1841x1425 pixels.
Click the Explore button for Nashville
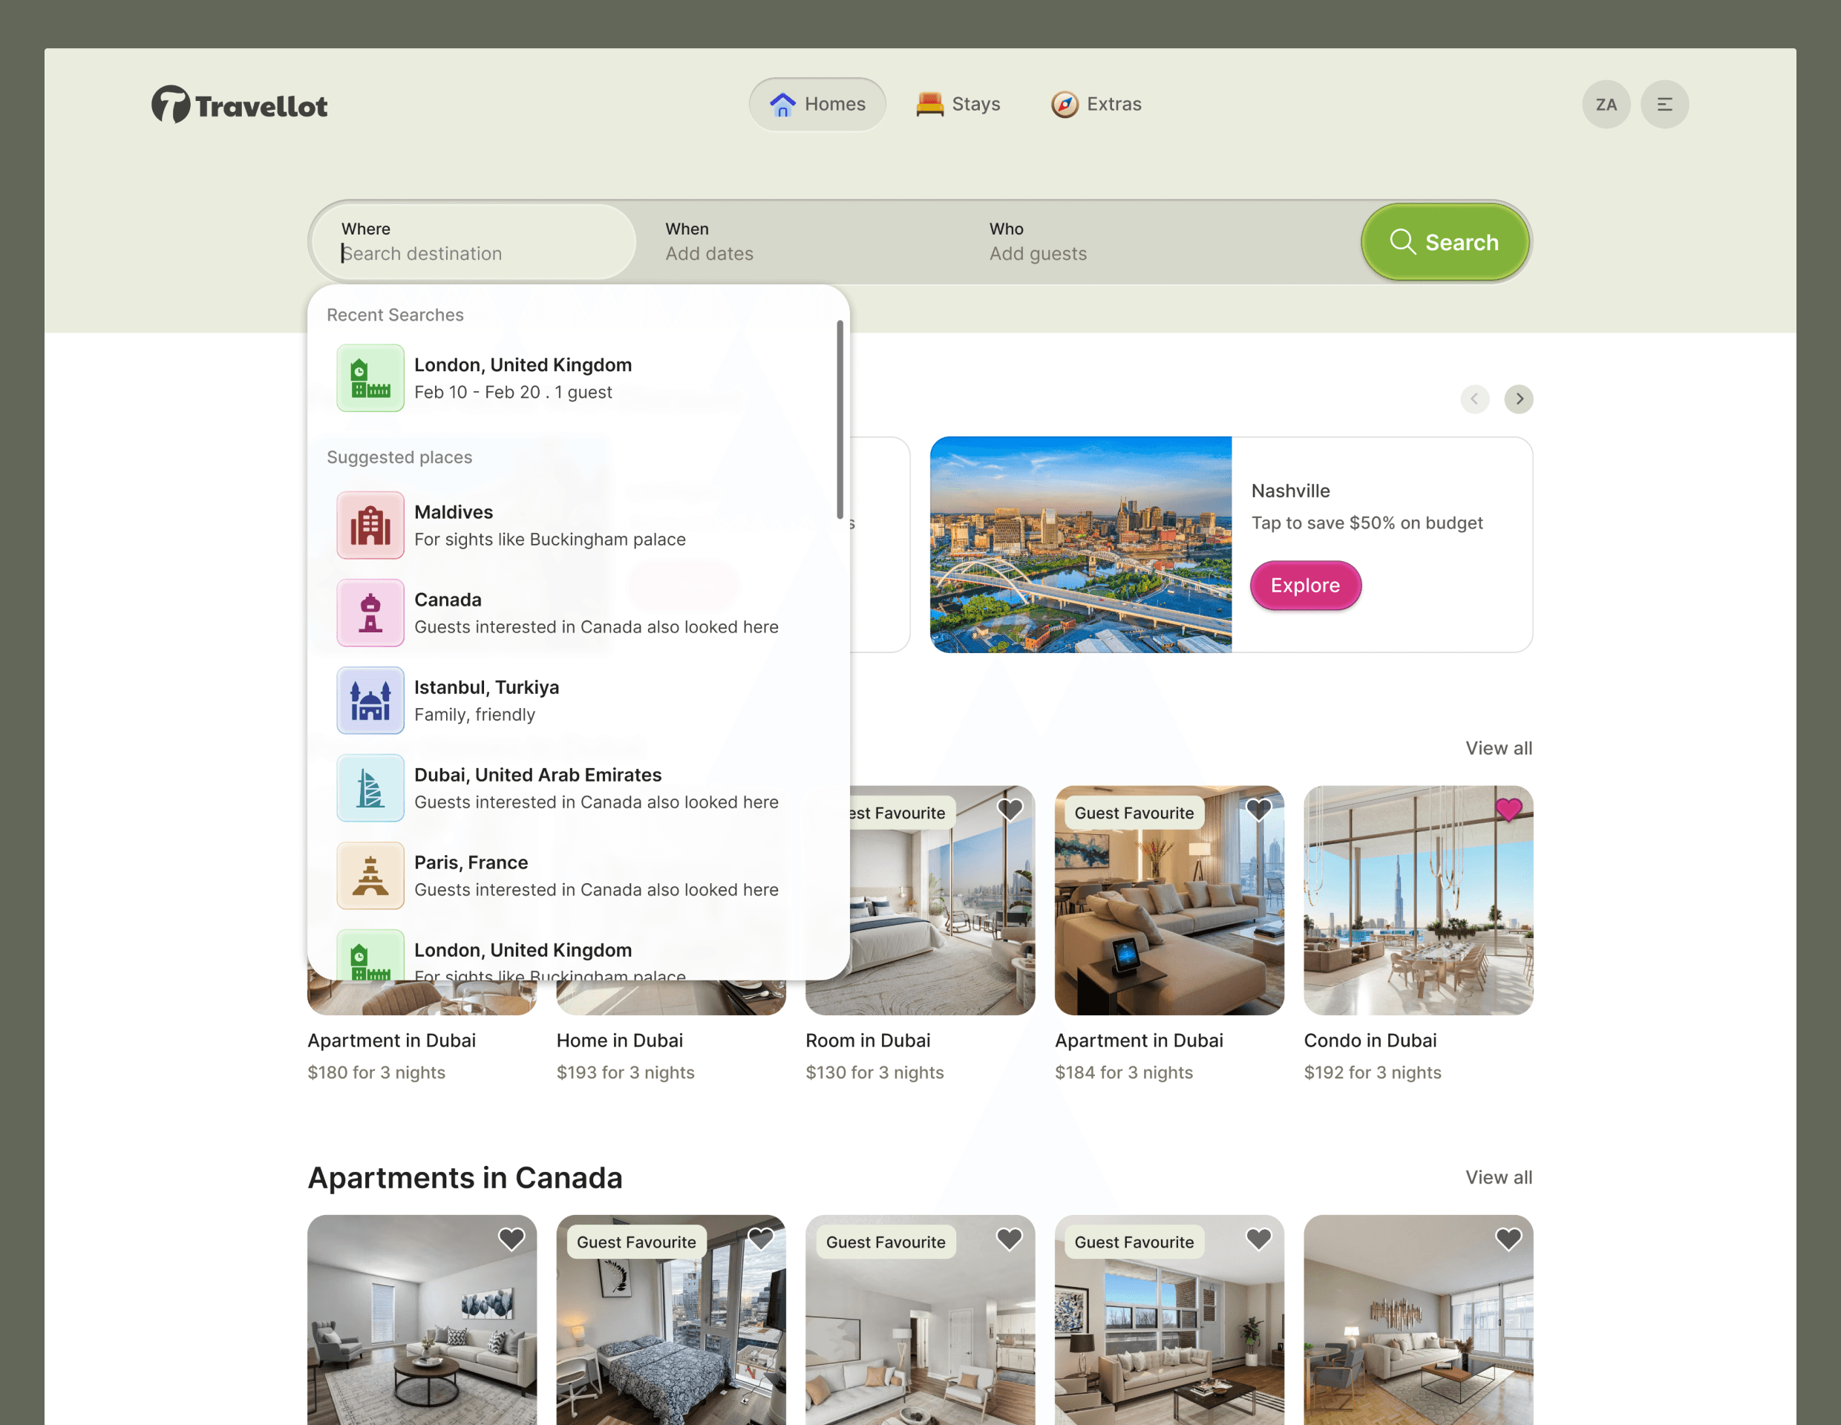click(1305, 586)
